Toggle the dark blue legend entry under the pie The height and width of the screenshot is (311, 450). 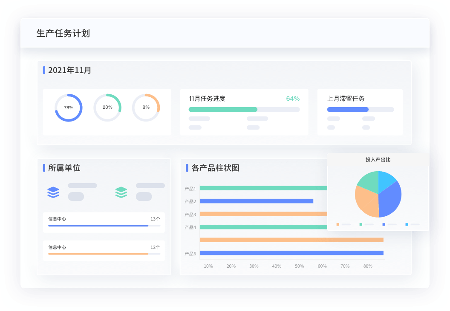(x=384, y=224)
